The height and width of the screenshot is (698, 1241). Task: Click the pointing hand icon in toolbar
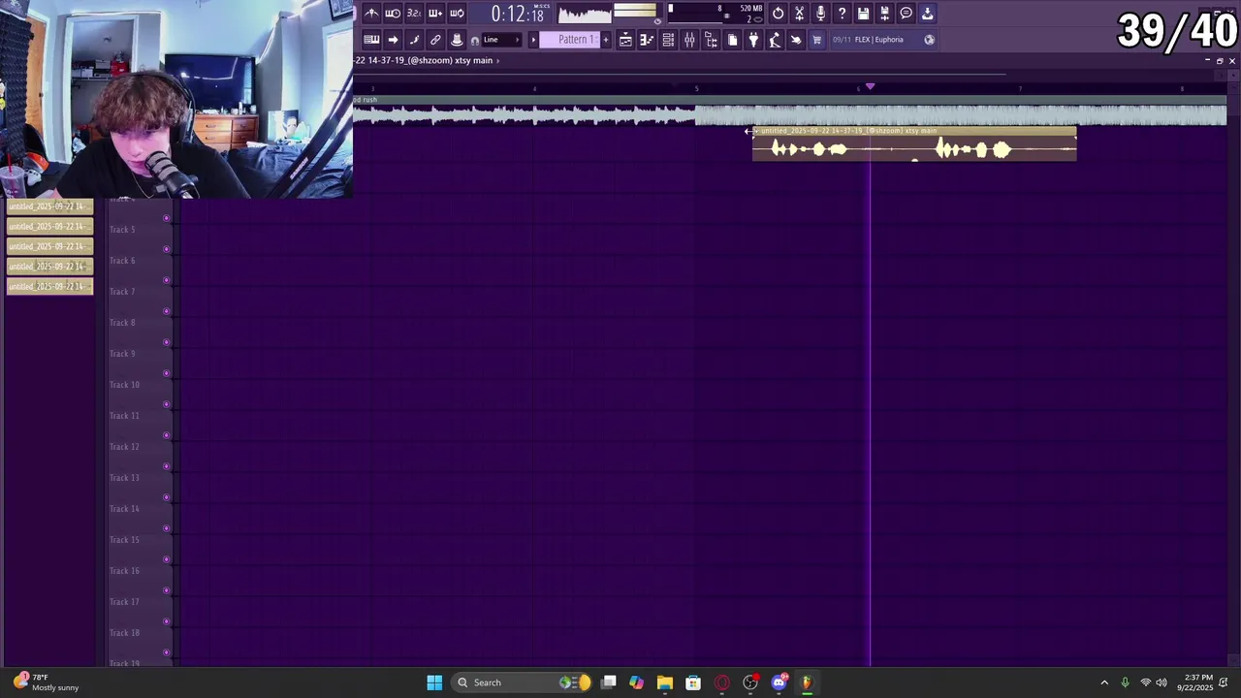796,40
